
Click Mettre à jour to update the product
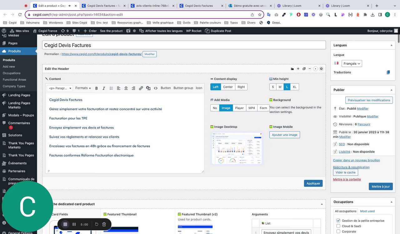pyautogui.click(x=381, y=187)
